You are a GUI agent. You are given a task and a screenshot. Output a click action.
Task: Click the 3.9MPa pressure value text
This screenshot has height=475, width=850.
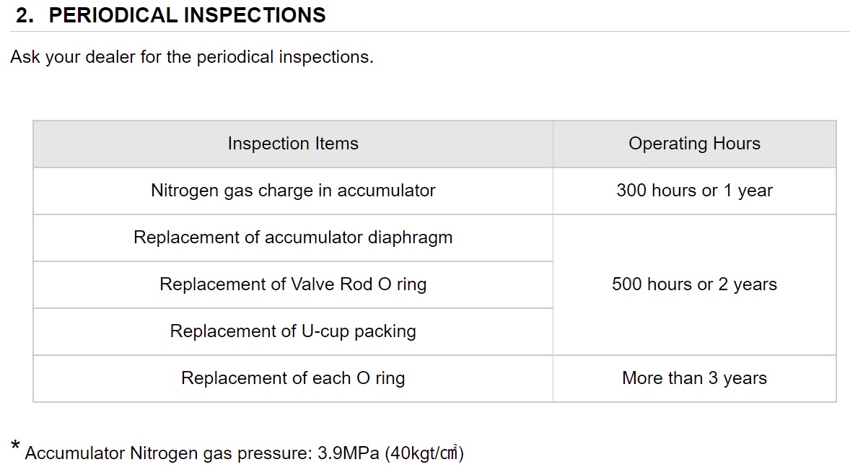pos(348,453)
